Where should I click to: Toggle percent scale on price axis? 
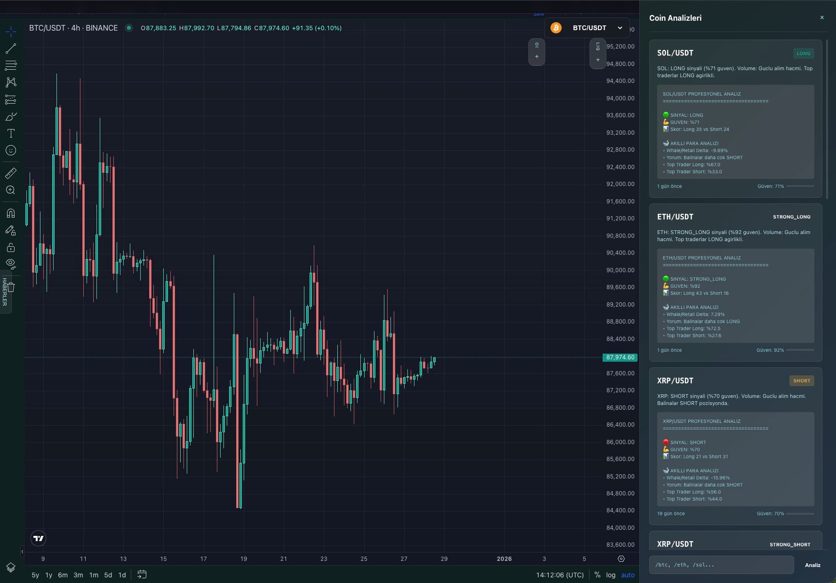[597, 575]
